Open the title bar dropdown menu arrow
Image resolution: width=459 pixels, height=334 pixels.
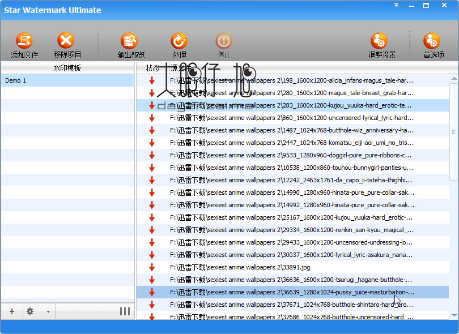point(396,5)
